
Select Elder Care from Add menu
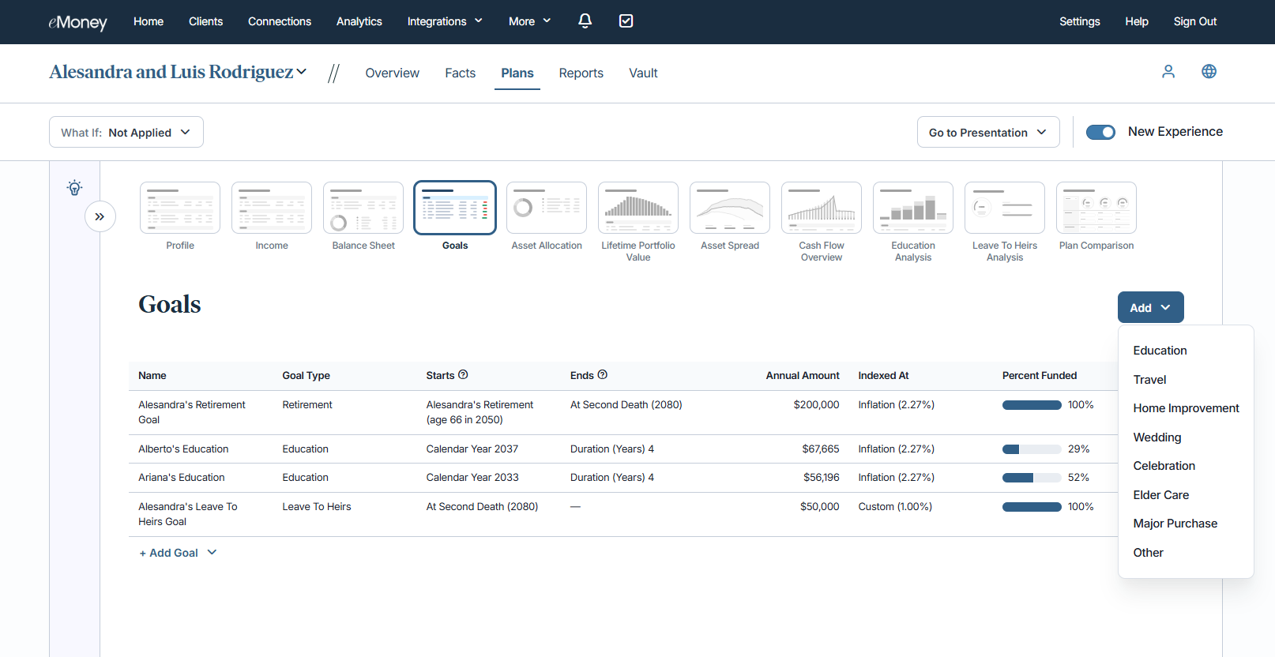[x=1160, y=495]
